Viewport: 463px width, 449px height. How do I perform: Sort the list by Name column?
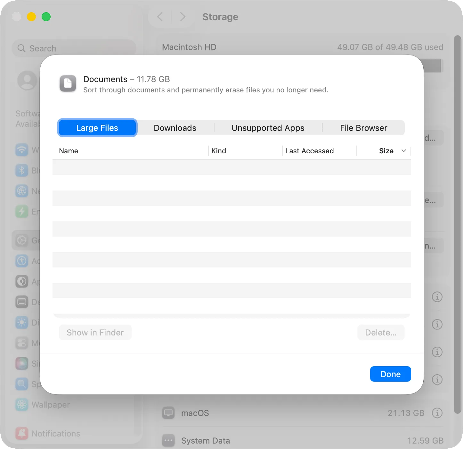pyautogui.click(x=130, y=151)
